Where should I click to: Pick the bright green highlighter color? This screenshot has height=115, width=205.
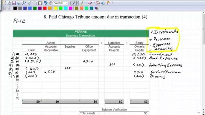coord(61,8)
